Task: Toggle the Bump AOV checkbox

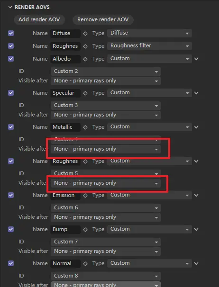Action: click(11, 229)
